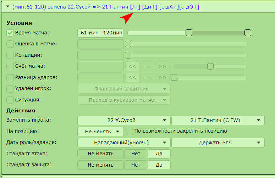Collapse the substitution rule header triangle
The height and width of the screenshot is (178, 275).
[x=7, y=7]
